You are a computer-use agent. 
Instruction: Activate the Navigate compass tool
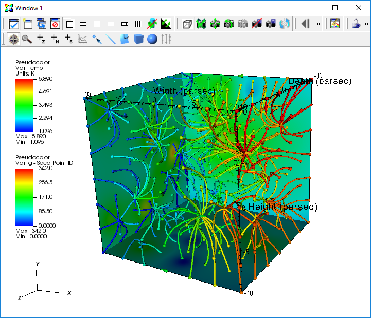pos(14,39)
